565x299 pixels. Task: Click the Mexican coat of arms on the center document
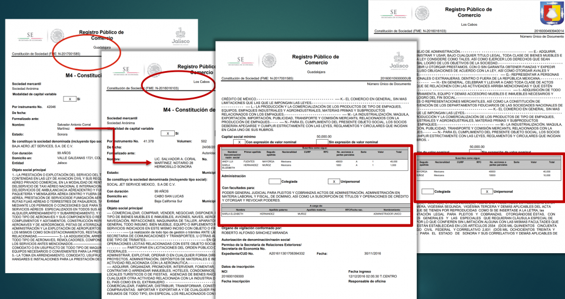269,61
